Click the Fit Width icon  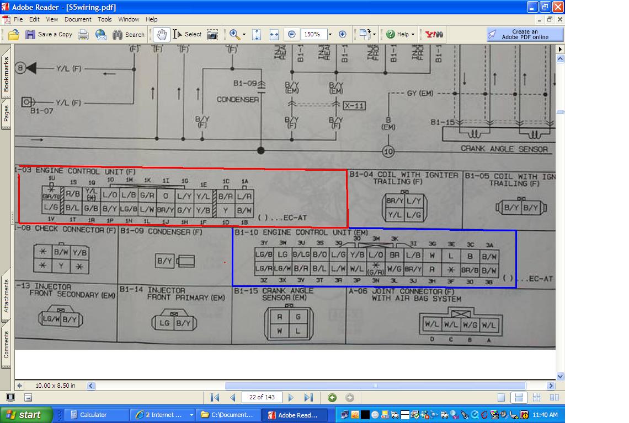(274, 34)
